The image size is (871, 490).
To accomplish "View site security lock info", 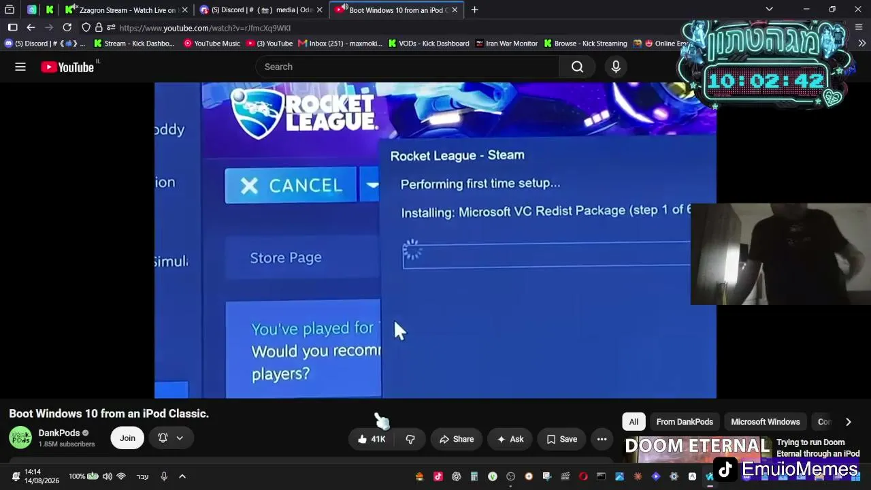I will pyautogui.click(x=99, y=27).
